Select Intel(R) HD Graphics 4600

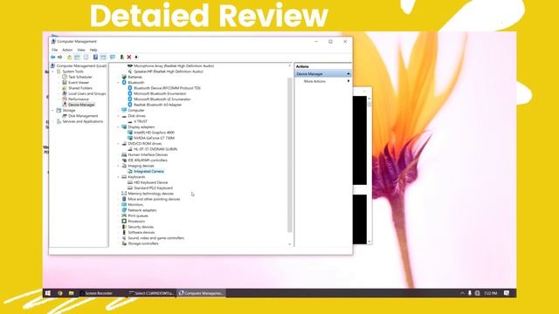pyautogui.click(x=154, y=133)
